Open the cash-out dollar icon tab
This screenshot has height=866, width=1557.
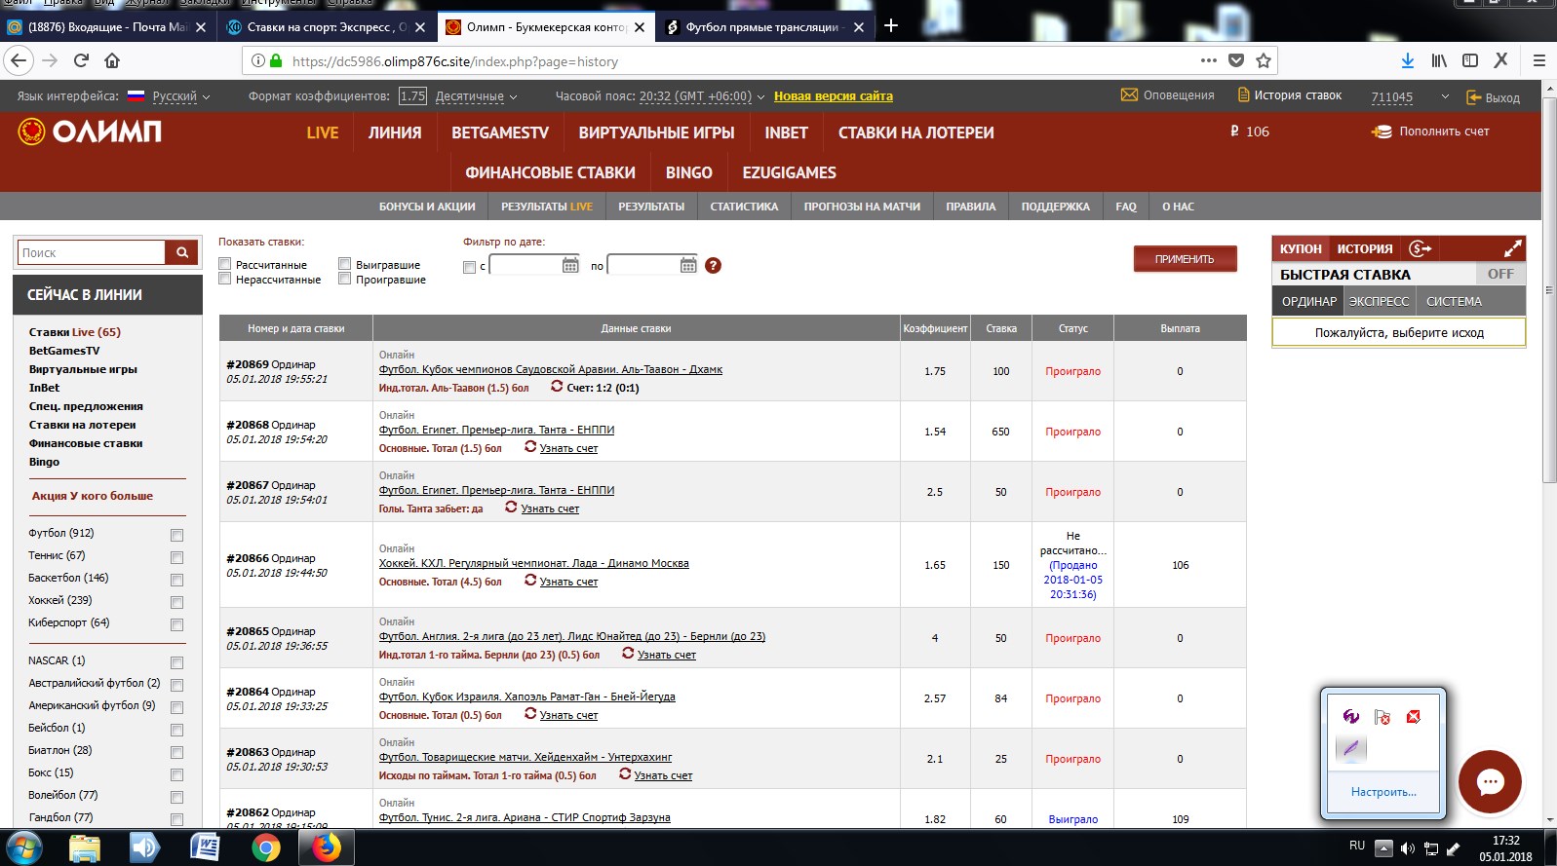tap(1421, 248)
